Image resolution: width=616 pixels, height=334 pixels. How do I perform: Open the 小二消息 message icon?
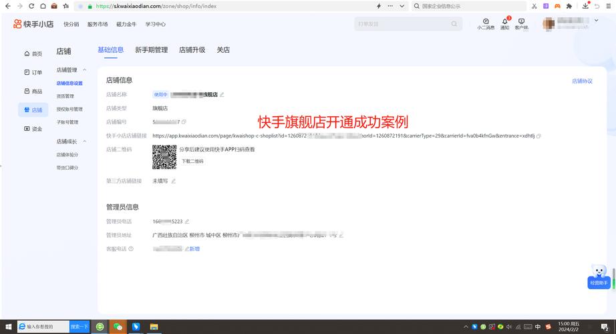coord(486,24)
